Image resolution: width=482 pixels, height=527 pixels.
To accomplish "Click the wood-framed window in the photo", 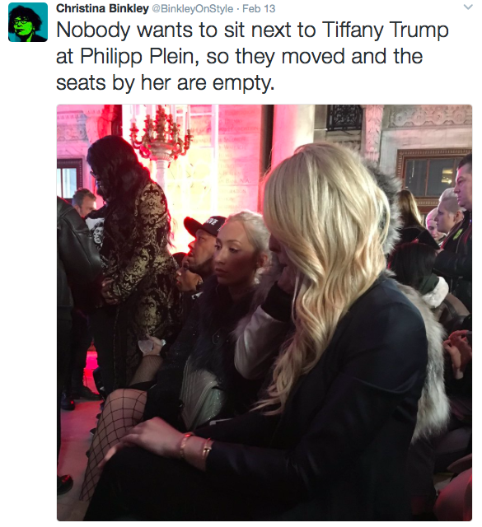I will pos(434,176).
